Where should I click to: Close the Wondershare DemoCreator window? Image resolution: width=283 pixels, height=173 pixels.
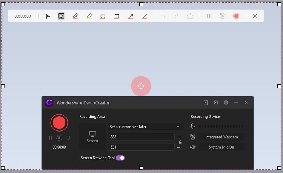[246, 102]
